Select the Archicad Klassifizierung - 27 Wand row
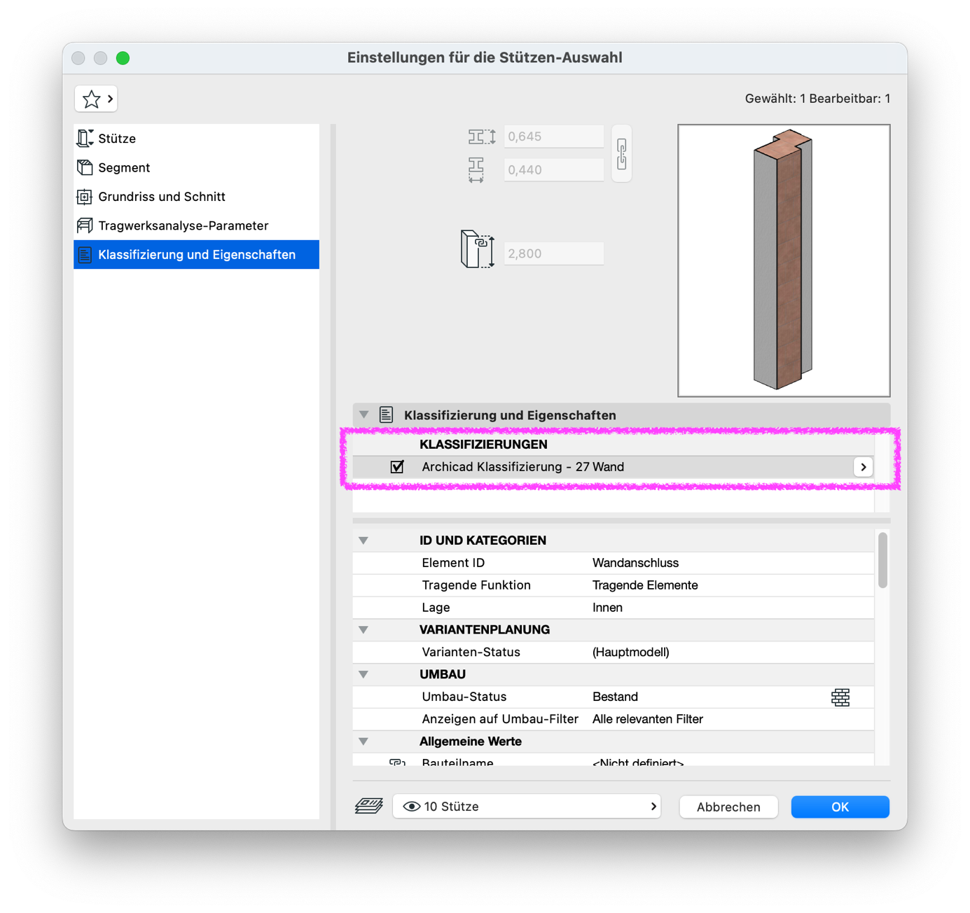Viewport: 970px width, 913px height. click(614, 467)
